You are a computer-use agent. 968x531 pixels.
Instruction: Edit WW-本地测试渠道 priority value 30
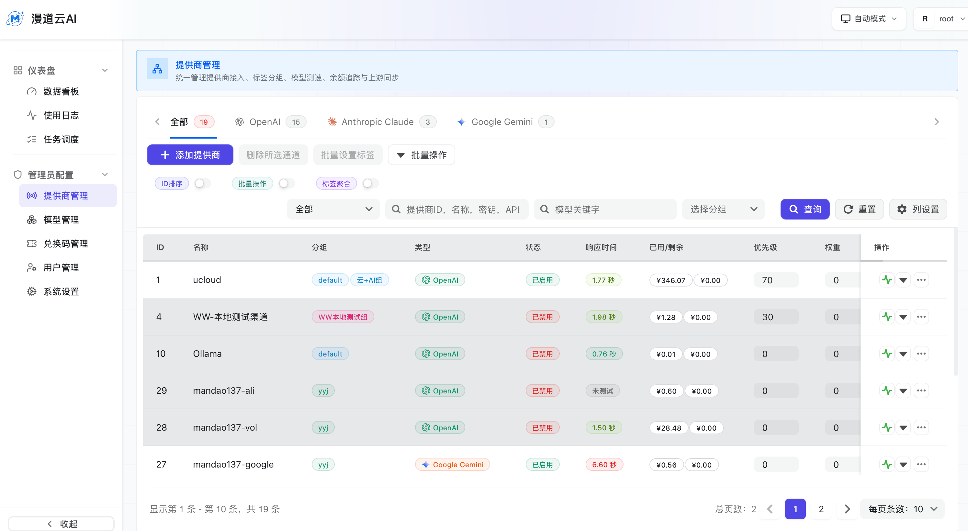(x=776, y=317)
